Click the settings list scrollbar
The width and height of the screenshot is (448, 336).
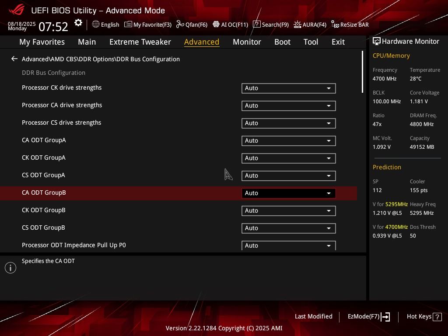coord(362,72)
